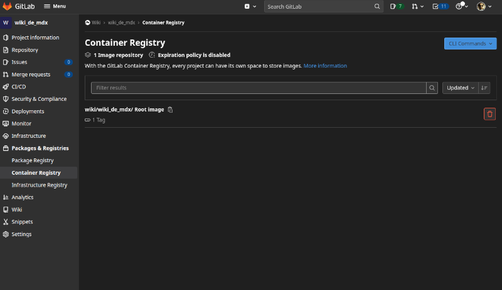The width and height of the screenshot is (502, 290).
Task: Click the Security & Compliance shield icon
Action: [x=6, y=99]
